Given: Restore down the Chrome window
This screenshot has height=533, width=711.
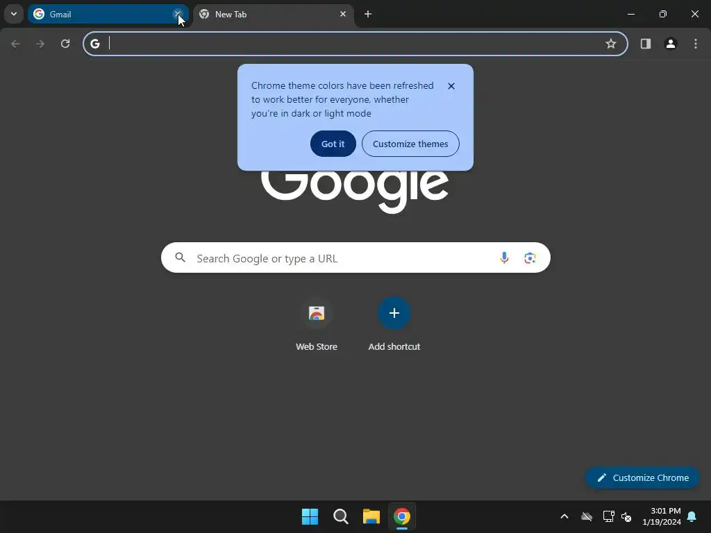Looking at the screenshot, I should point(663,14).
